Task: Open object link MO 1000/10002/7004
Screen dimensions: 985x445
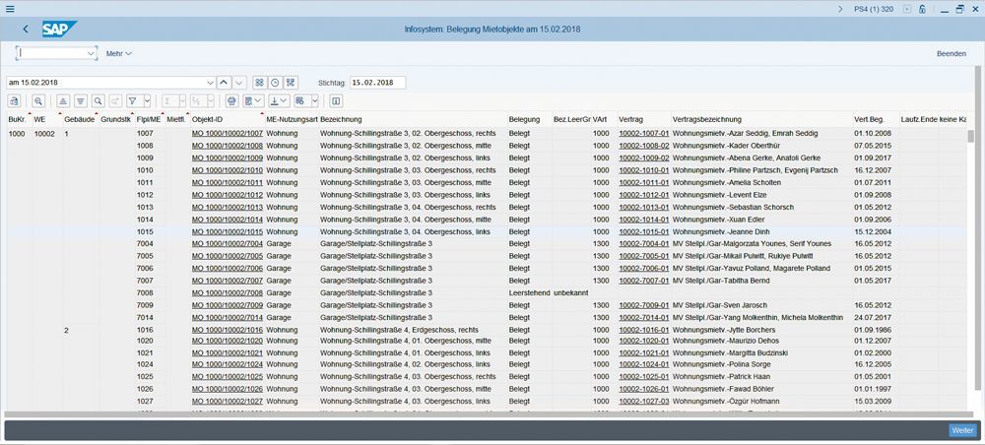Action: pos(227,243)
